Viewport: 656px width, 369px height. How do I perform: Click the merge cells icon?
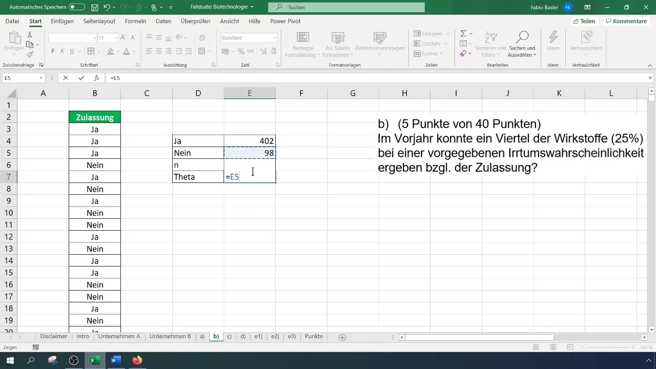pyautogui.click(x=201, y=51)
